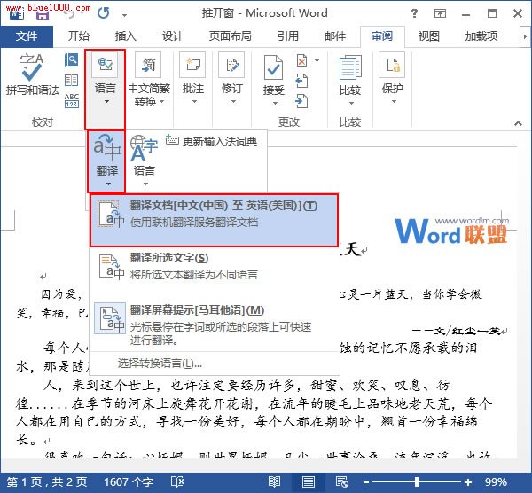This screenshot has height=493, width=532.
Task: Click the zoom slider handle
Action: coord(417,481)
